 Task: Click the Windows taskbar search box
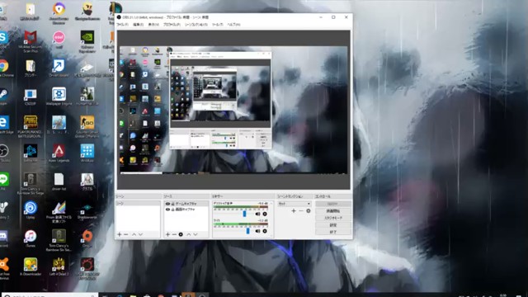[x=49, y=295]
